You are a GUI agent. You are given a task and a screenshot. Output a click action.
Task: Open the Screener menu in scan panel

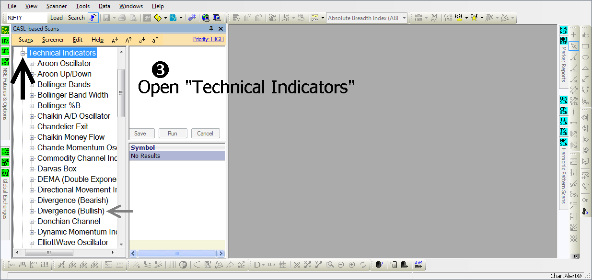(53, 40)
